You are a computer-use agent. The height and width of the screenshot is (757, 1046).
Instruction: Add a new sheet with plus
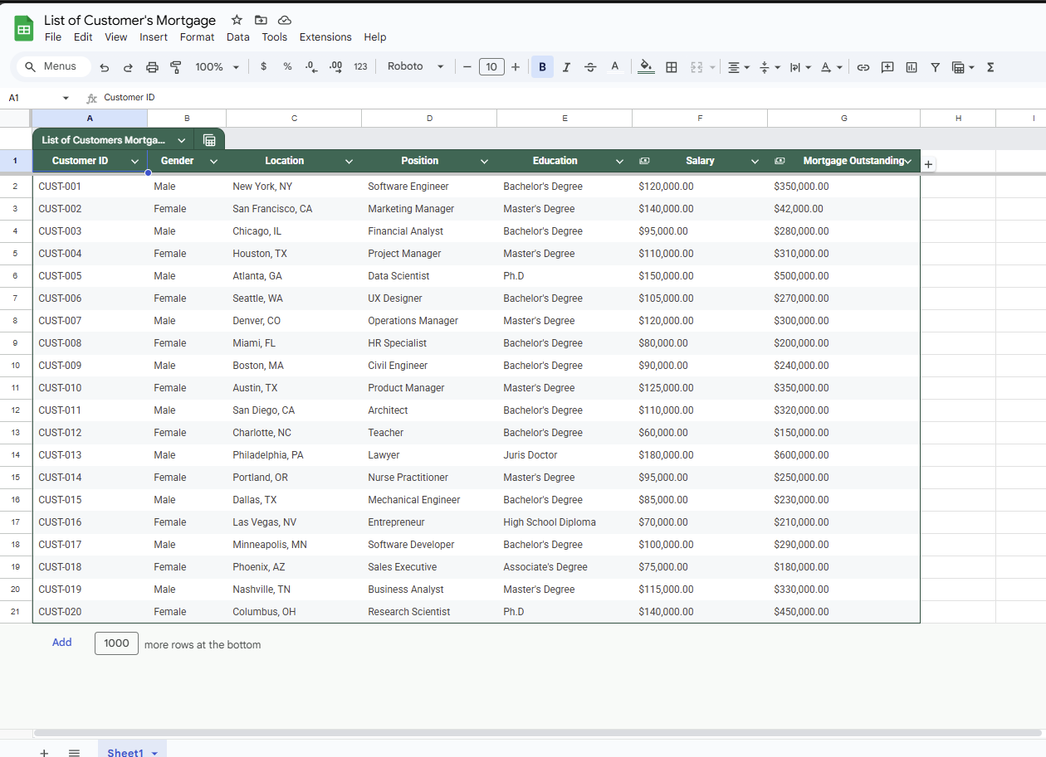coord(44,752)
